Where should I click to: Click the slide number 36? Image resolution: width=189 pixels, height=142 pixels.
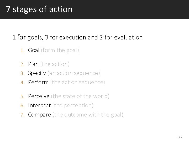pyautogui.click(x=180, y=137)
